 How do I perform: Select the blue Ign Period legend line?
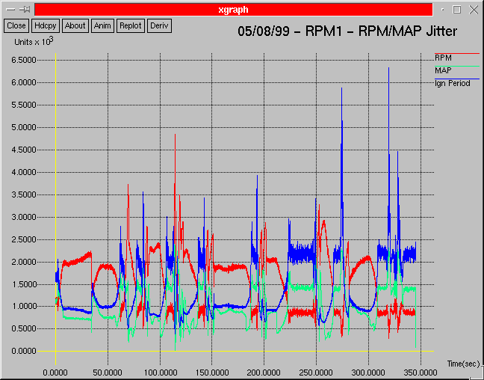point(457,79)
